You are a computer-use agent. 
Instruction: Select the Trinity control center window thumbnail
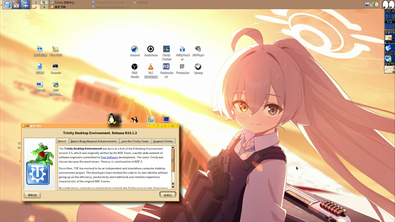point(389,57)
